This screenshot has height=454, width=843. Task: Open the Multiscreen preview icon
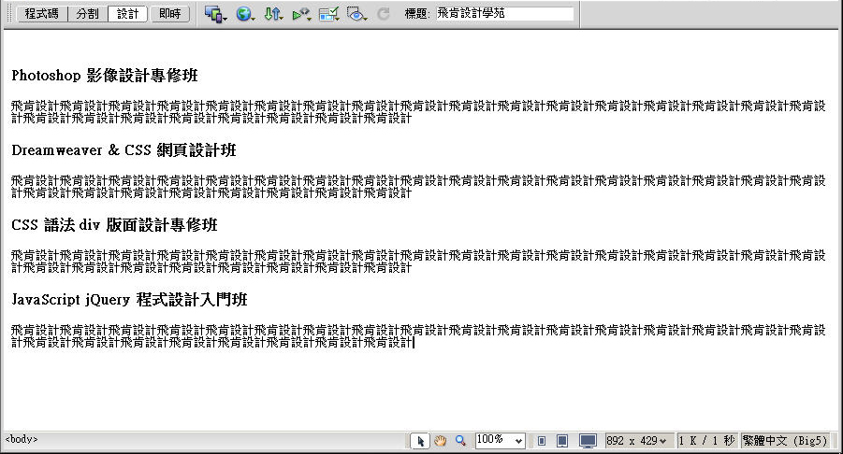(x=215, y=15)
